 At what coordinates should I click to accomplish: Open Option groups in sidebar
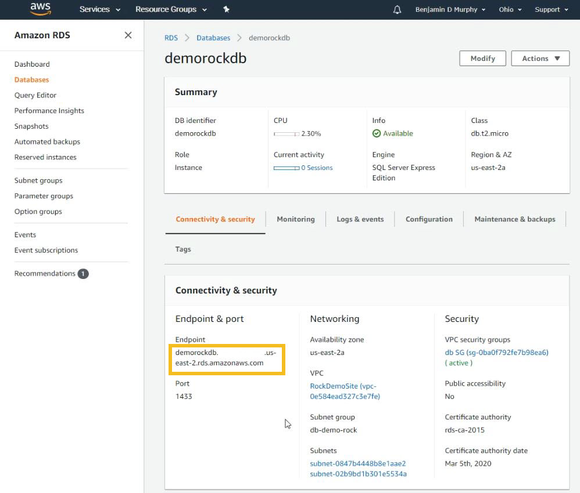click(38, 212)
